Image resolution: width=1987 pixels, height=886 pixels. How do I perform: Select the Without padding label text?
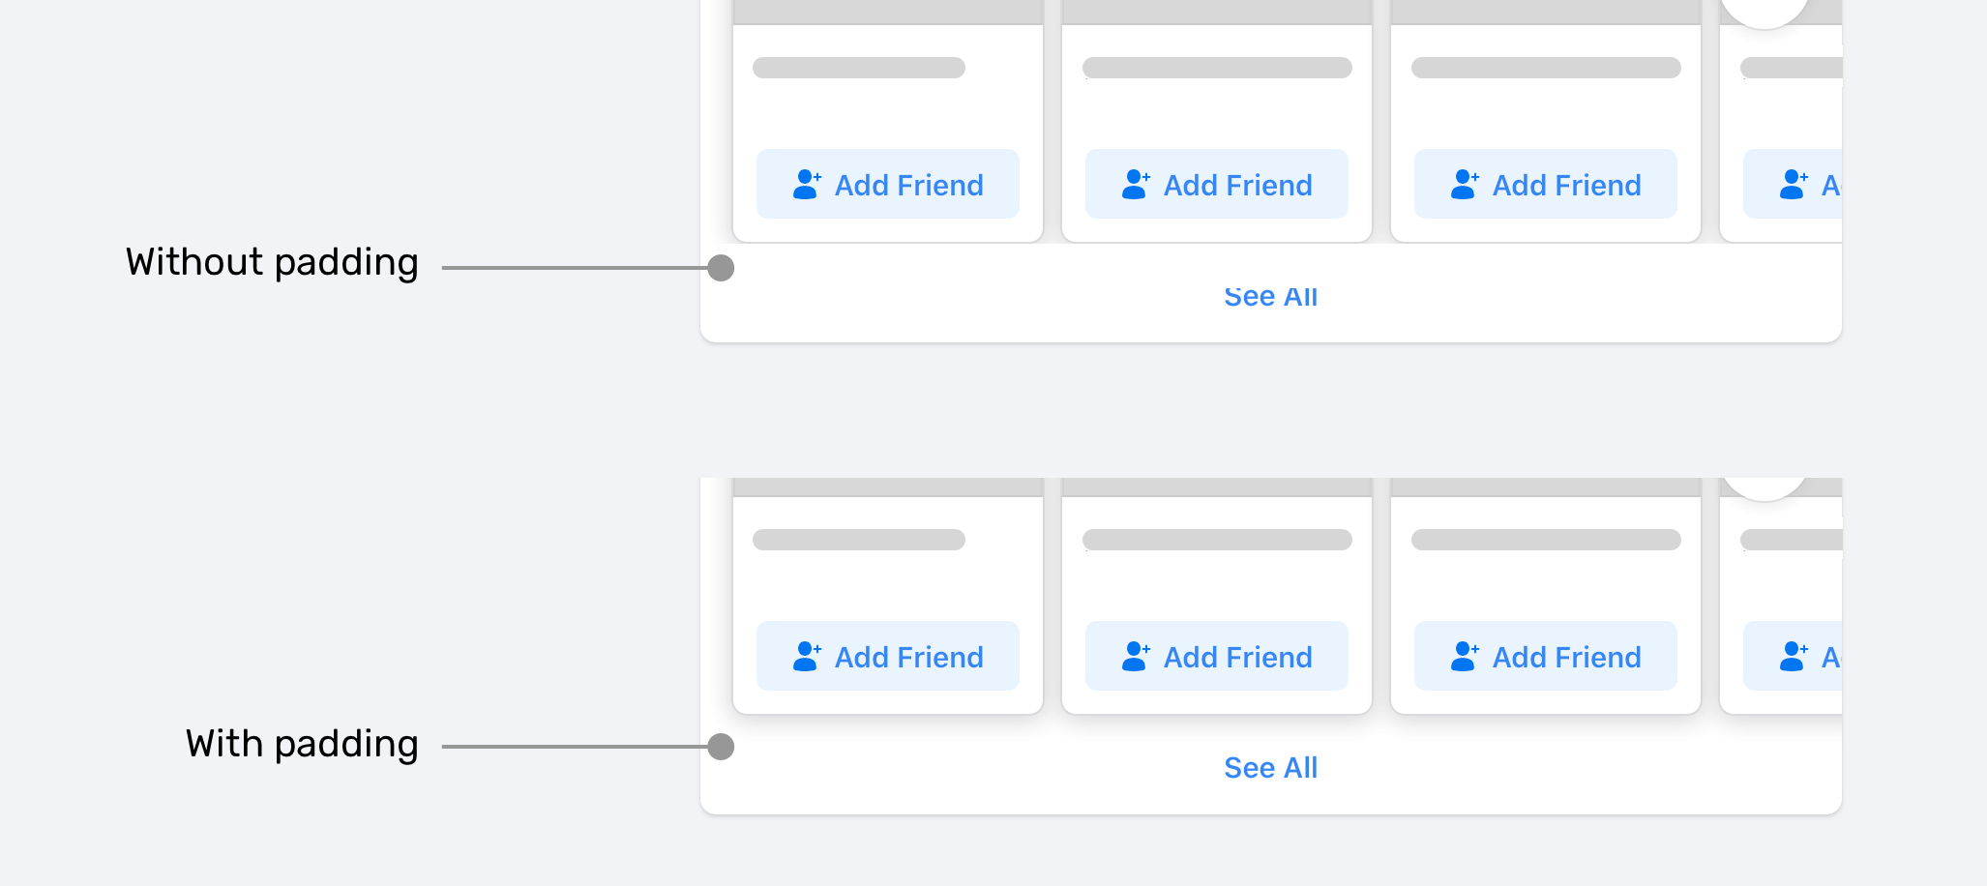pos(272,262)
